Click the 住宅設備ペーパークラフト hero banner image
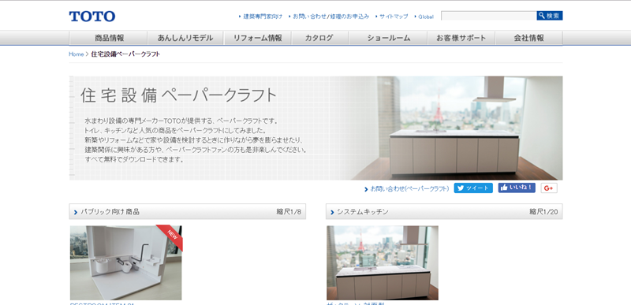 click(x=316, y=128)
